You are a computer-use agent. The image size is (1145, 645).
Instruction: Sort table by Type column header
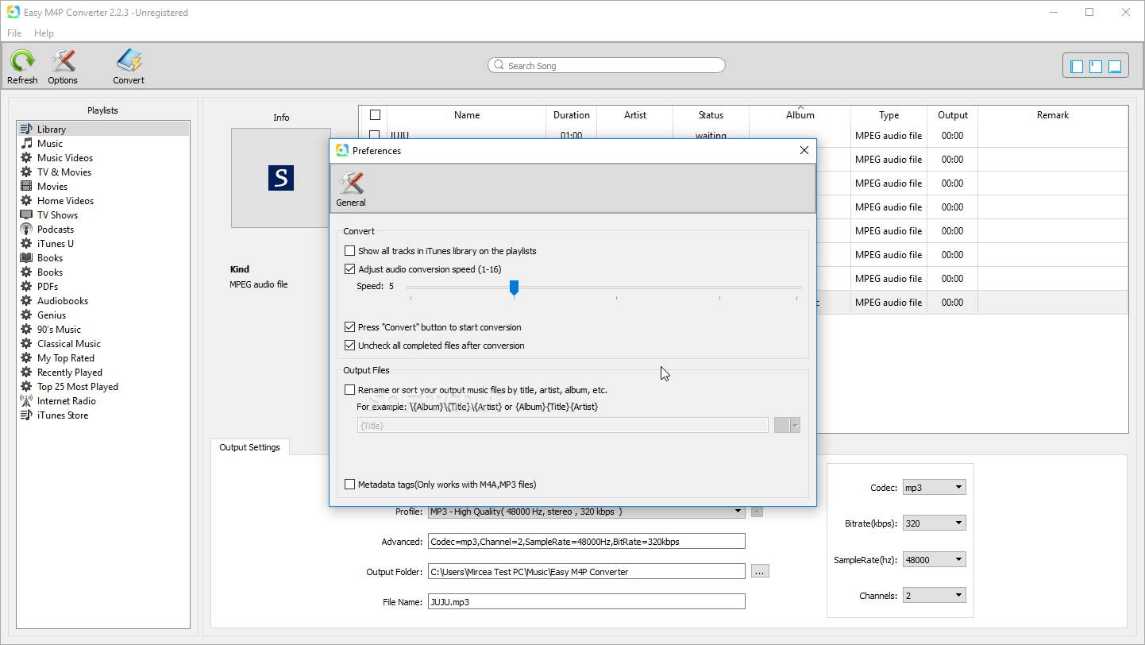point(889,115)
